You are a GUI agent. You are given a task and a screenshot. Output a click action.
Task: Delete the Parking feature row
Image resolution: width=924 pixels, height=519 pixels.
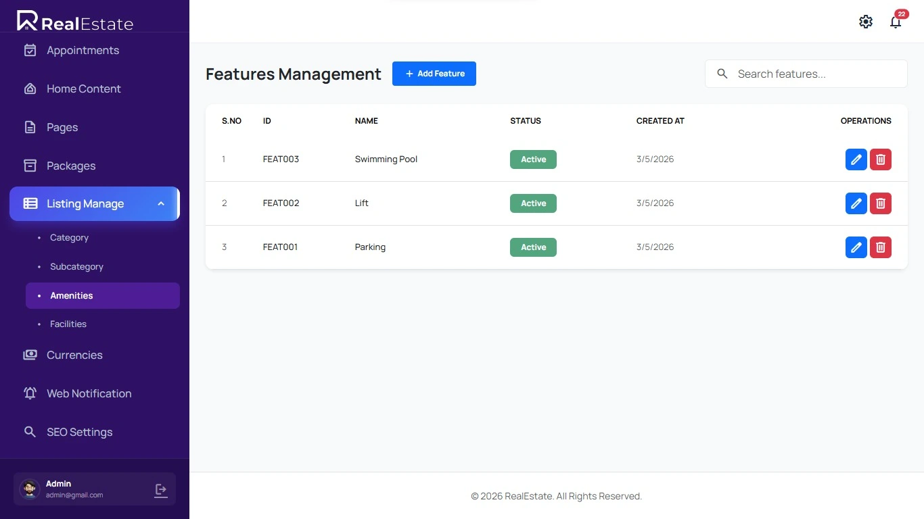coord(880,247)
